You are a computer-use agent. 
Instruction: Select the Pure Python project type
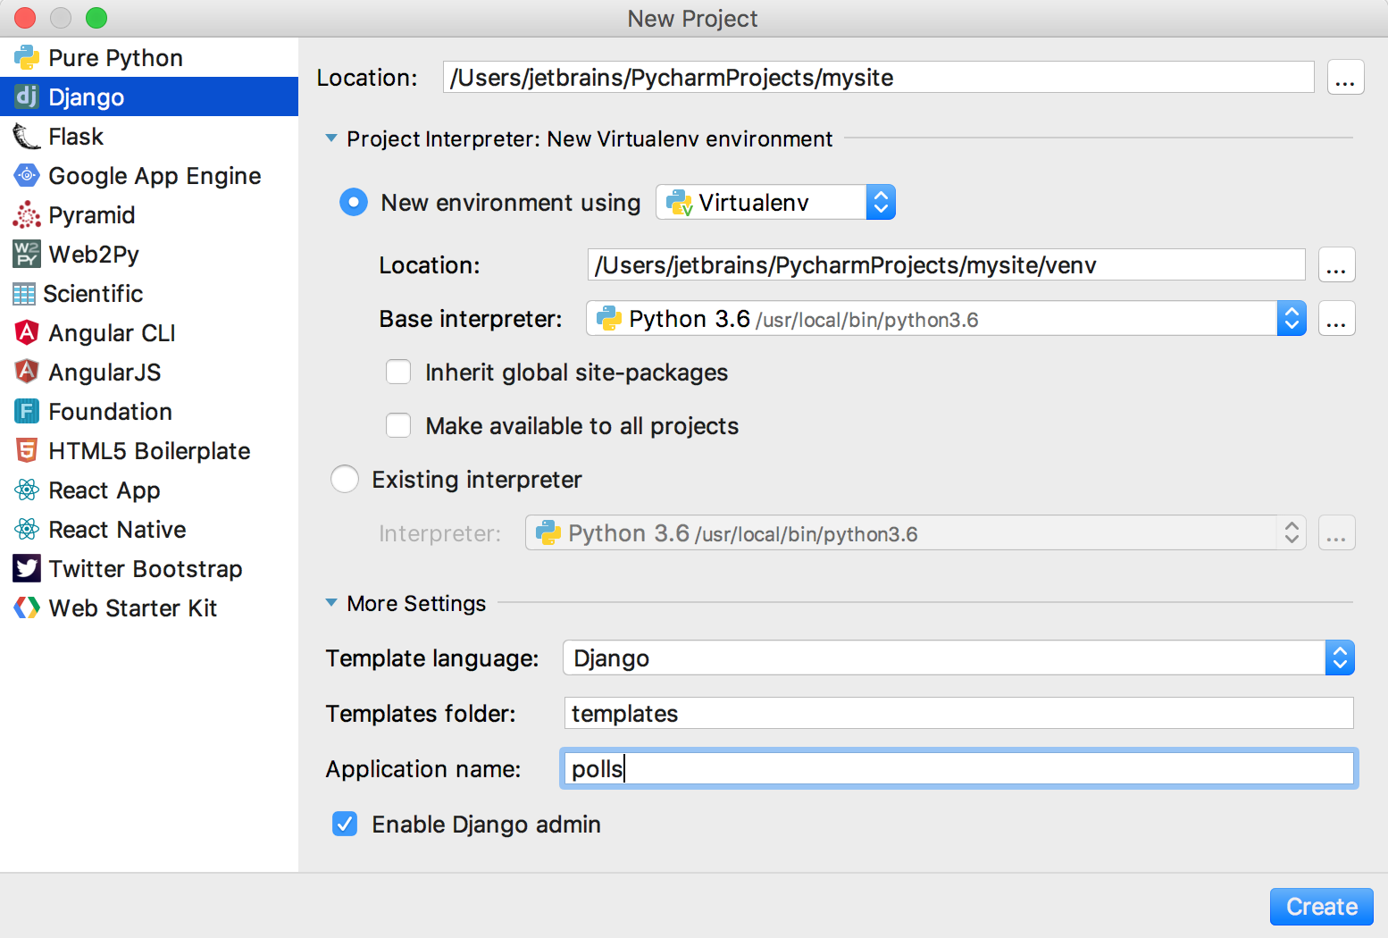click(149, 58)
